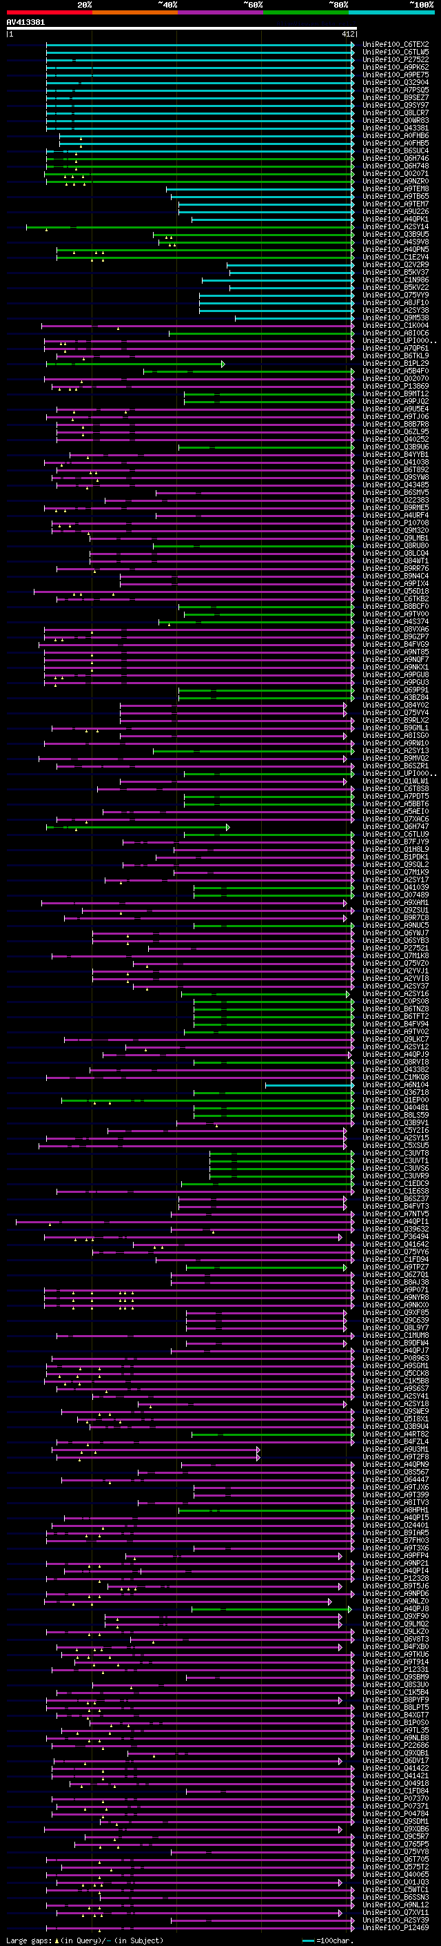Open hit UniRef100_P27522
The image size is (441, 1946).
click(395, 59)
